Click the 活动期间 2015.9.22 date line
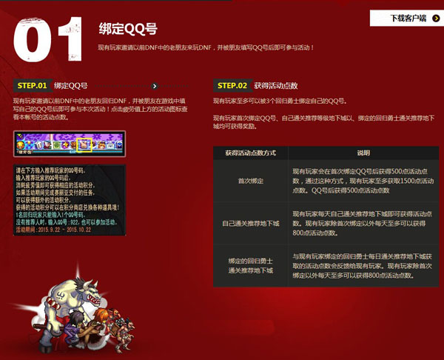The height and width of the screenshot is (360, 444). point(53,230)
